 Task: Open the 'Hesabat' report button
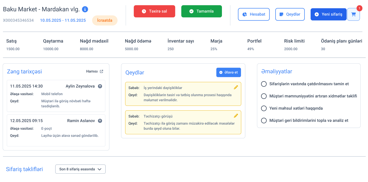pos(254,14)
